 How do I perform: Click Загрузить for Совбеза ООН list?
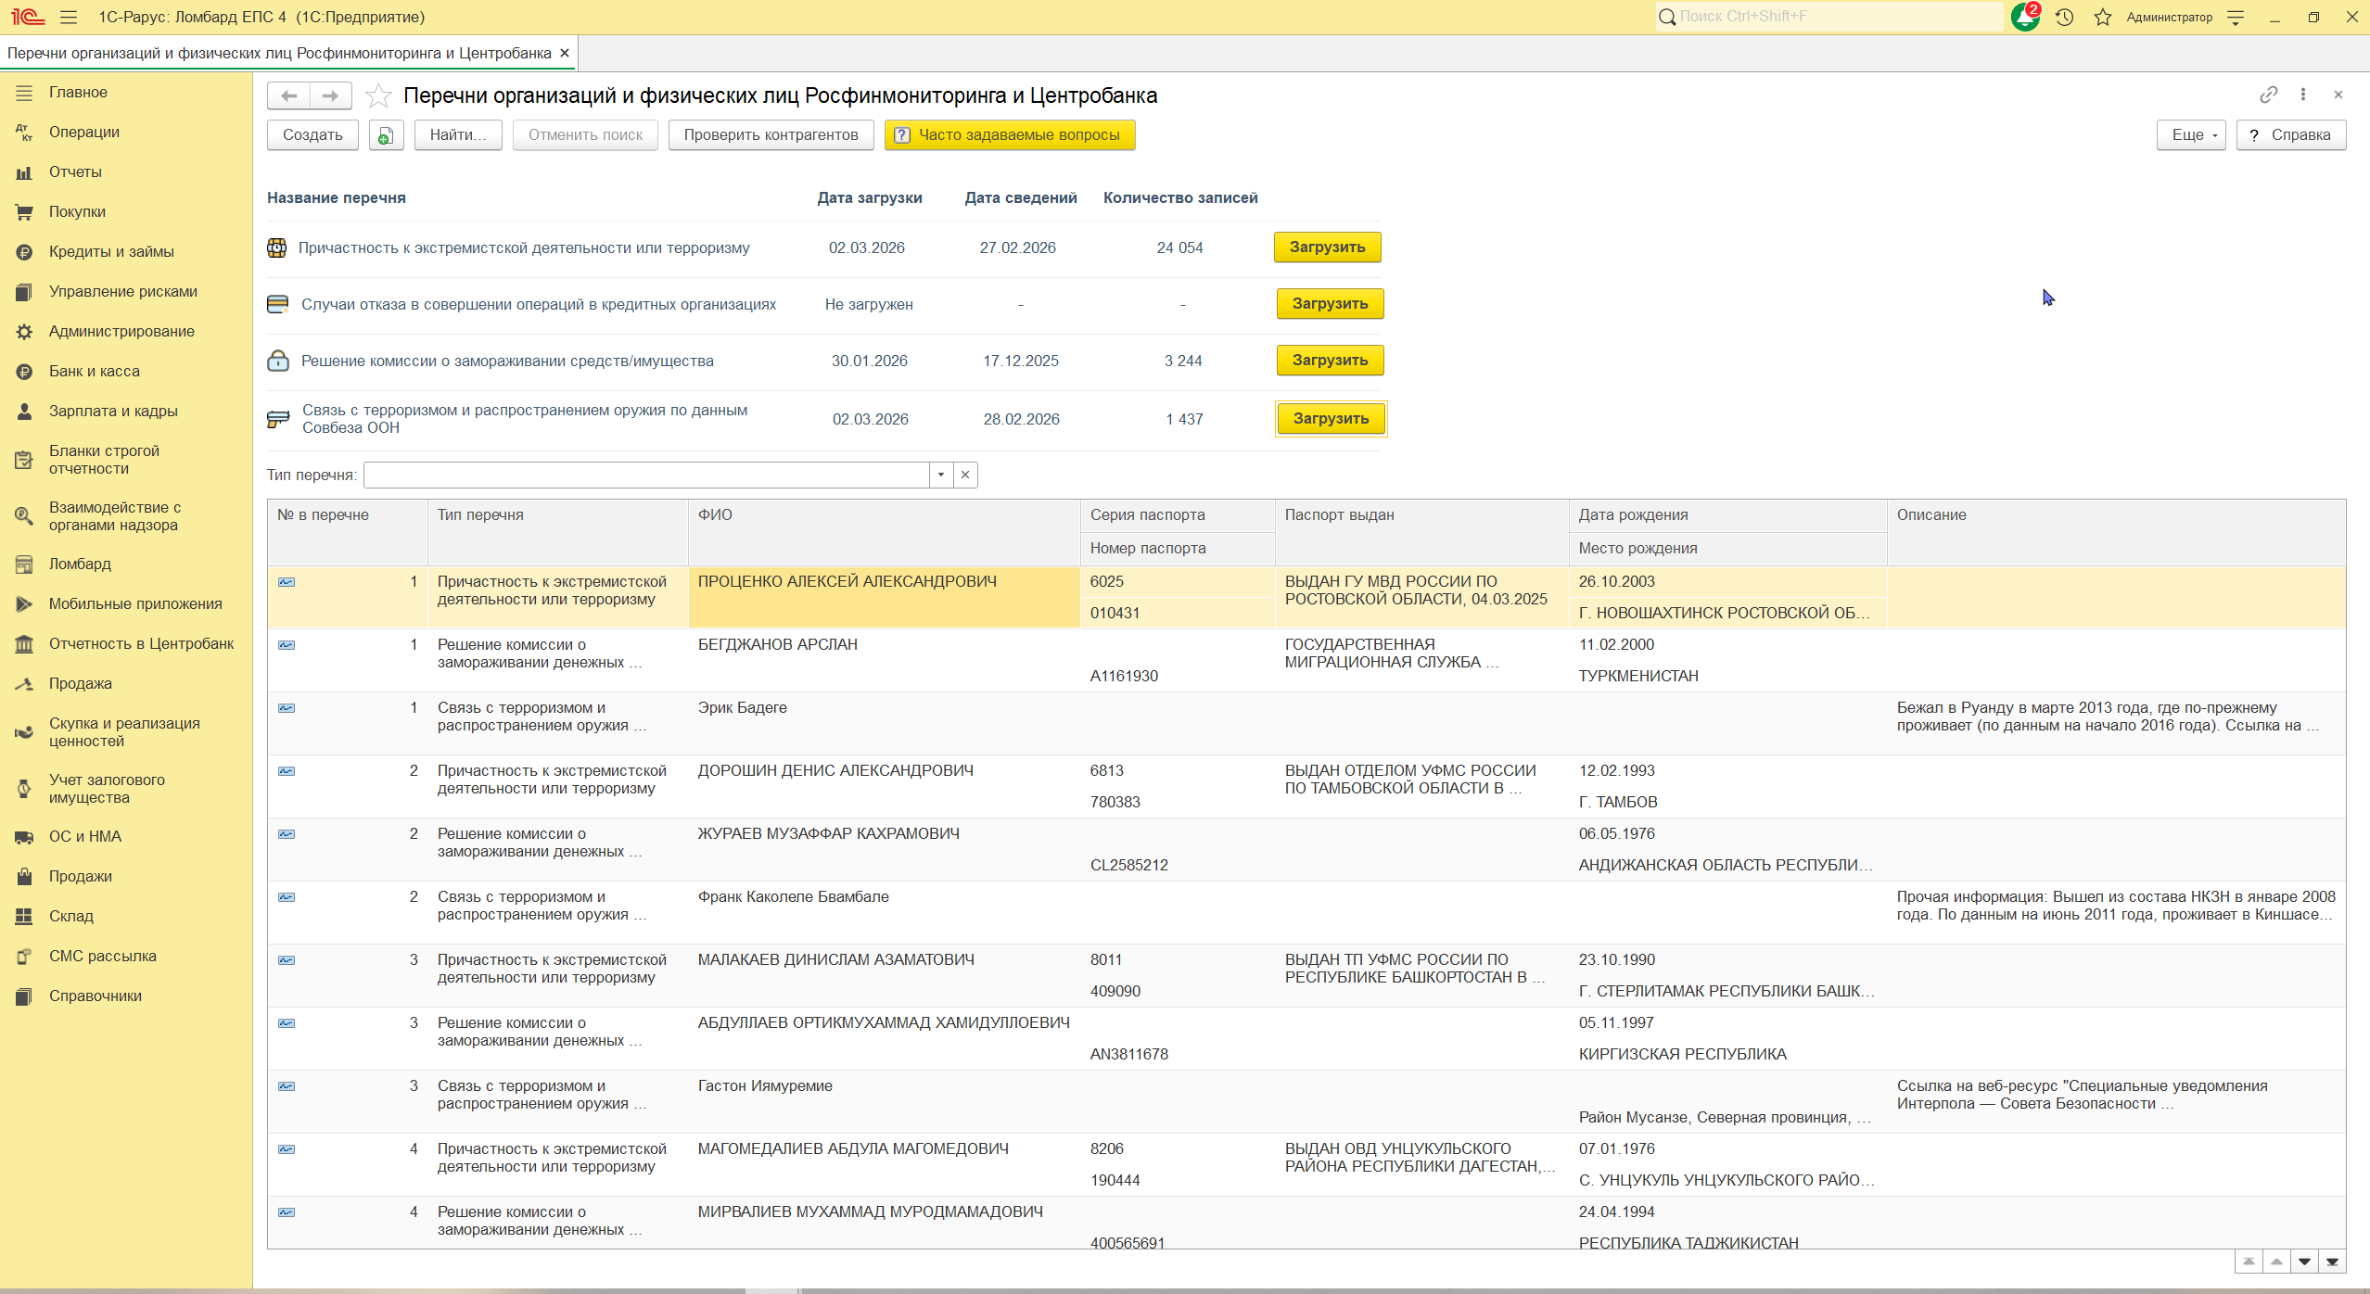(1330, 419)
